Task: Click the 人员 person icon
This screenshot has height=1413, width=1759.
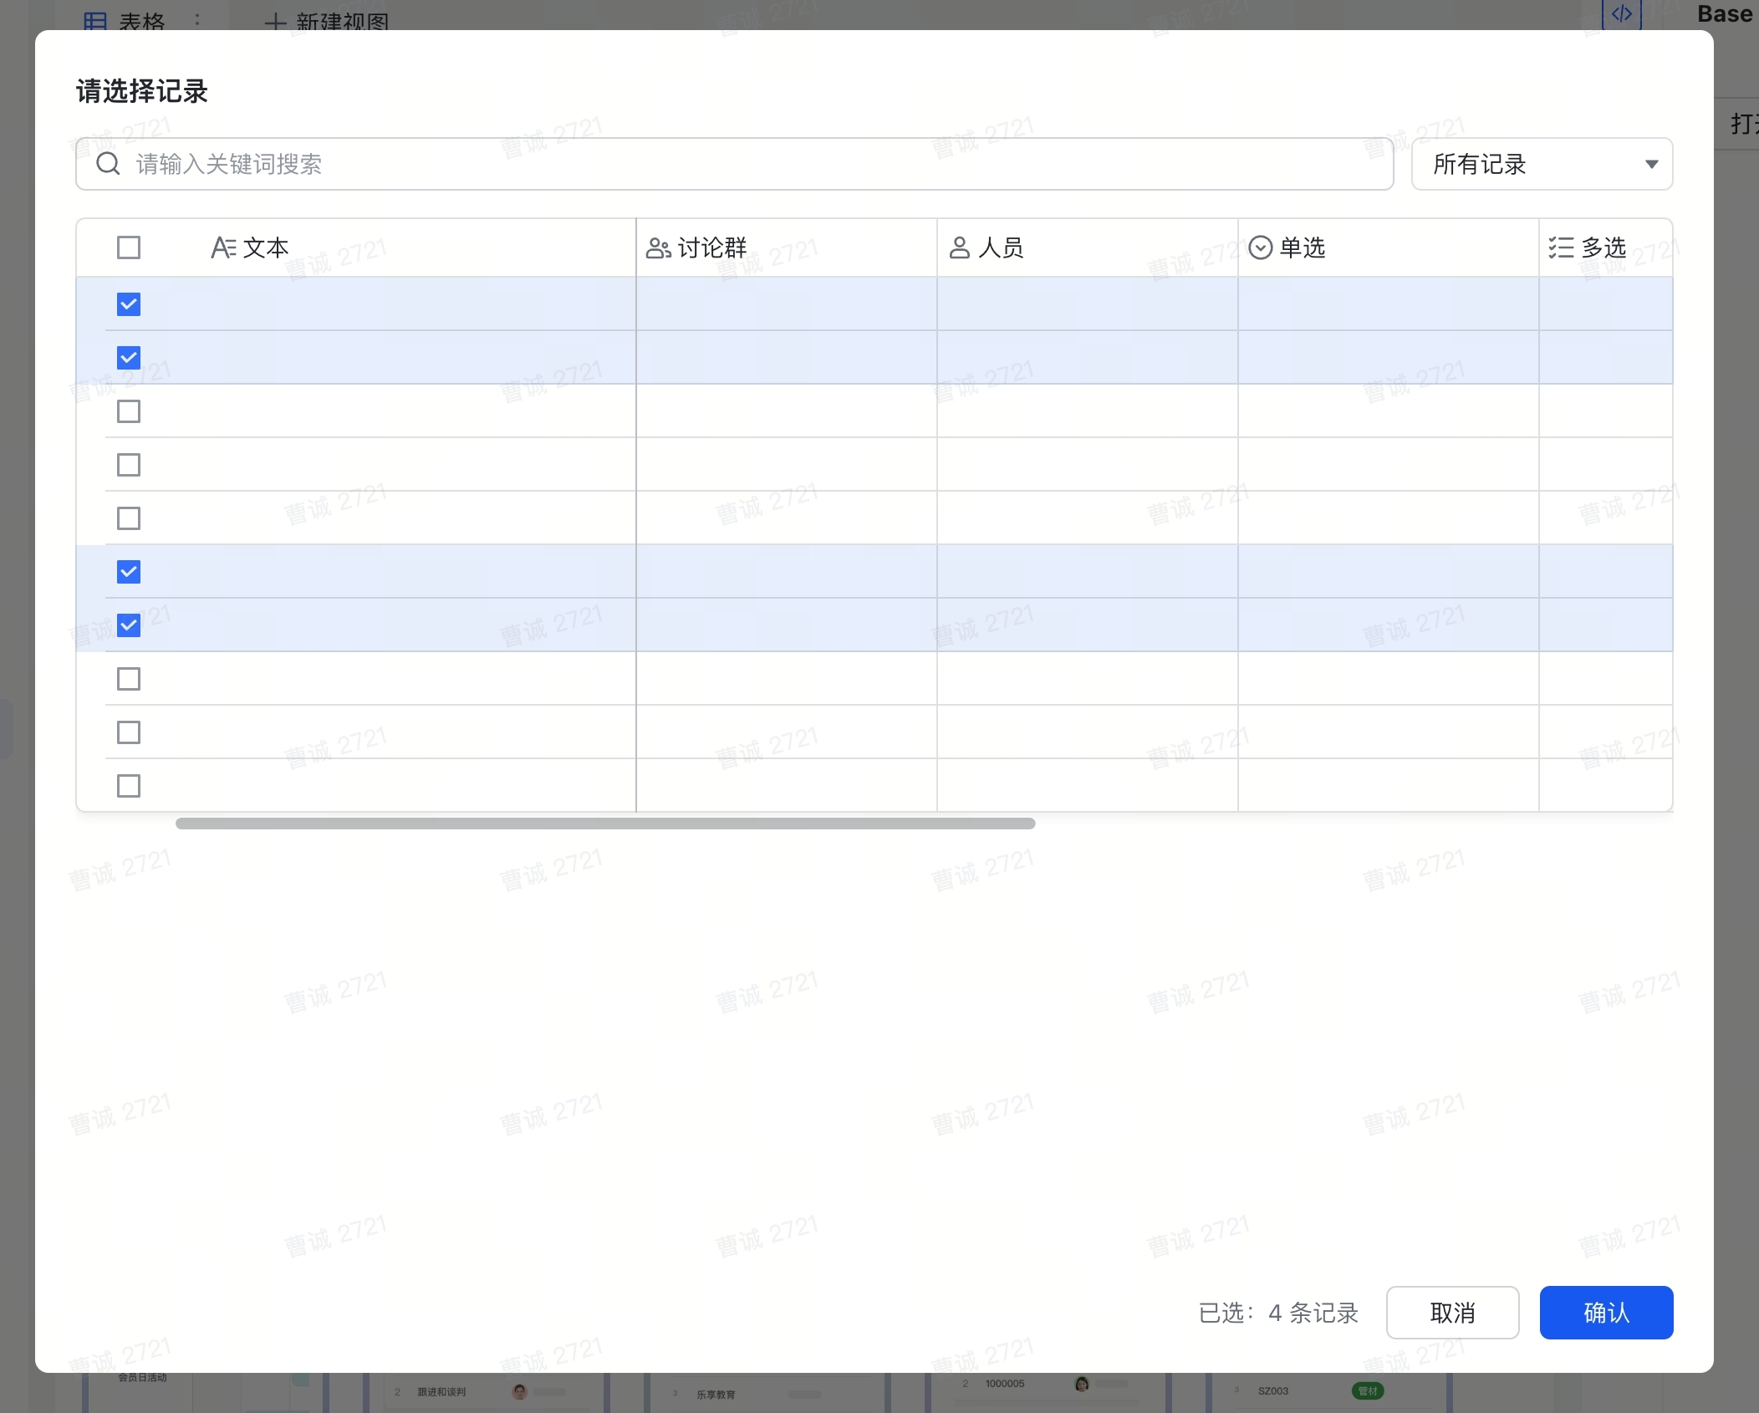Action: (x=960, y=247)
